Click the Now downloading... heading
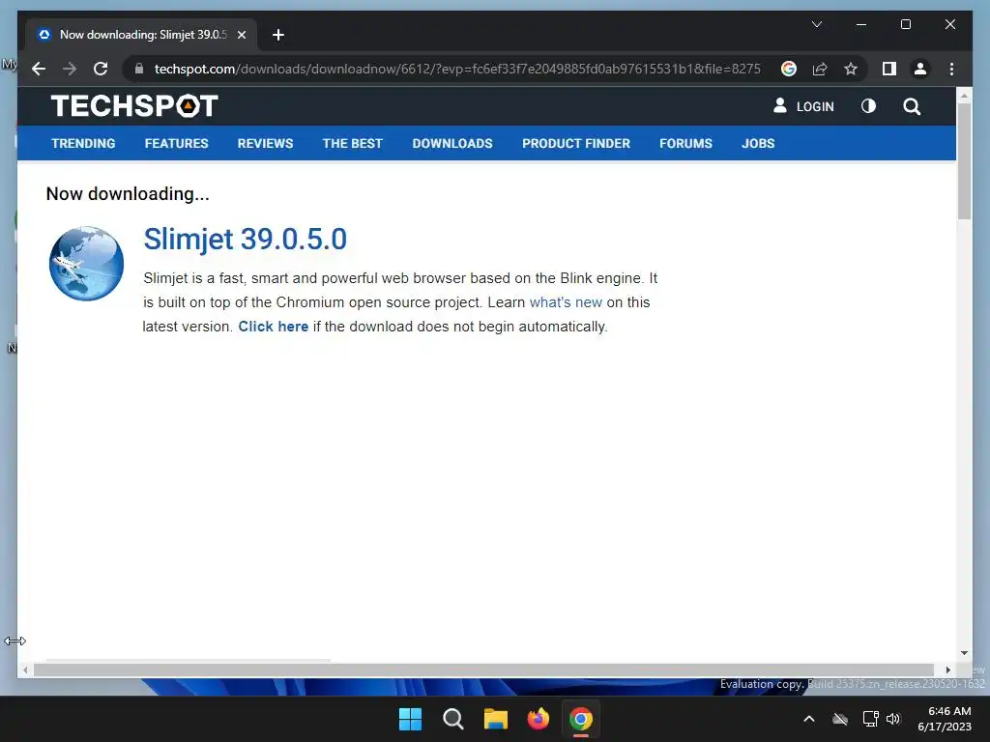Screen dimensions: 990x742 [128, 193]
